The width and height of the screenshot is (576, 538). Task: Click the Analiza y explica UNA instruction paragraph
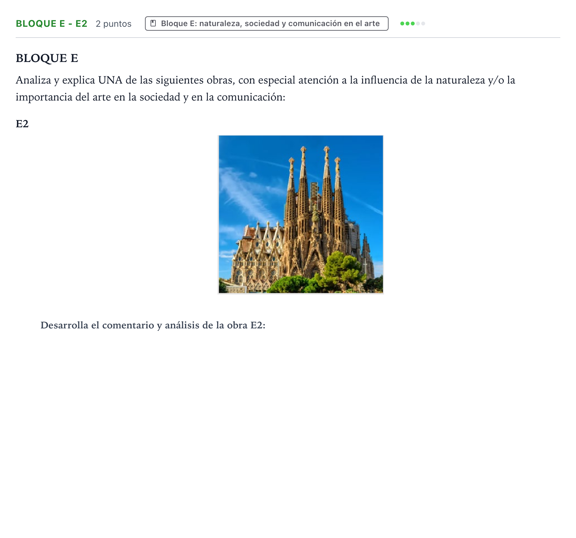(x=265, y=88)
